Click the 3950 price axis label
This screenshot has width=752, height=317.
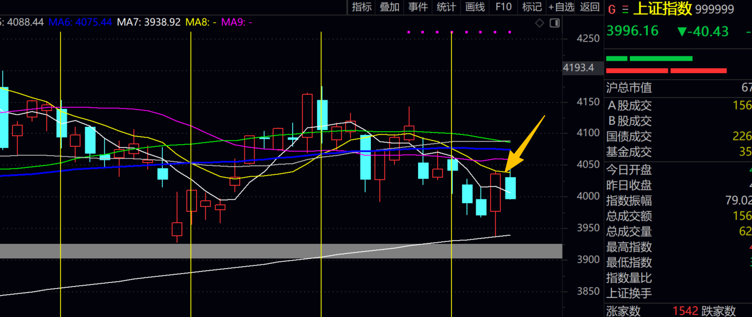point(588,228)
